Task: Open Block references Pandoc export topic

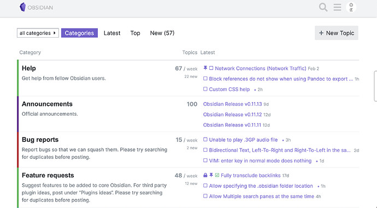Action: pos(281,79)
